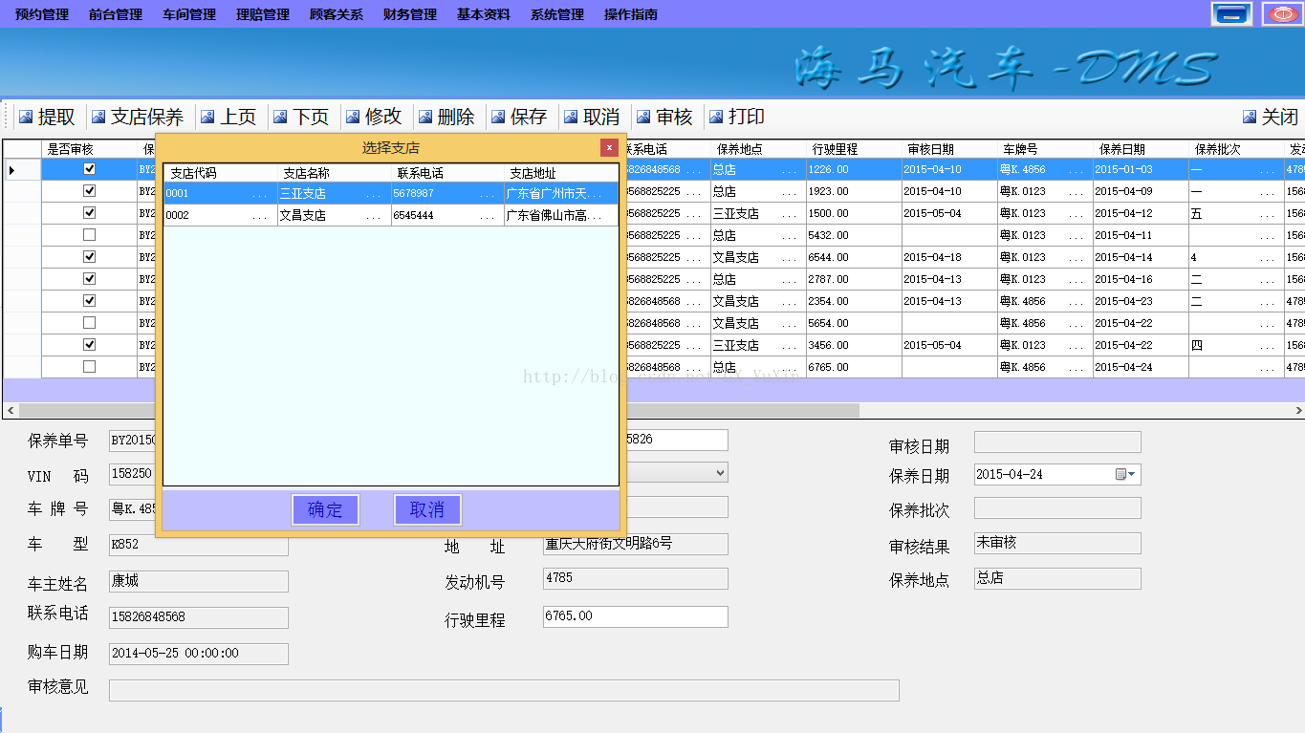Open the 顾客关系 menu
Image resolution: width=1305 pixels, height=733 pixels.
[337, 14]
